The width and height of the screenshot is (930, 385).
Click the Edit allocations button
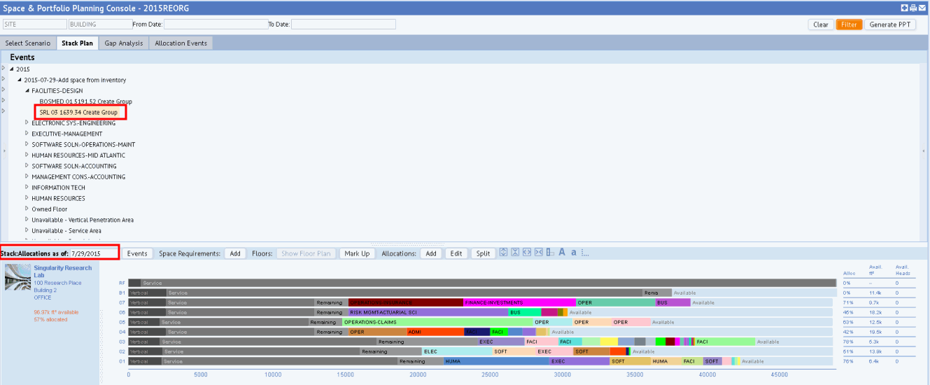click(456, 253)
